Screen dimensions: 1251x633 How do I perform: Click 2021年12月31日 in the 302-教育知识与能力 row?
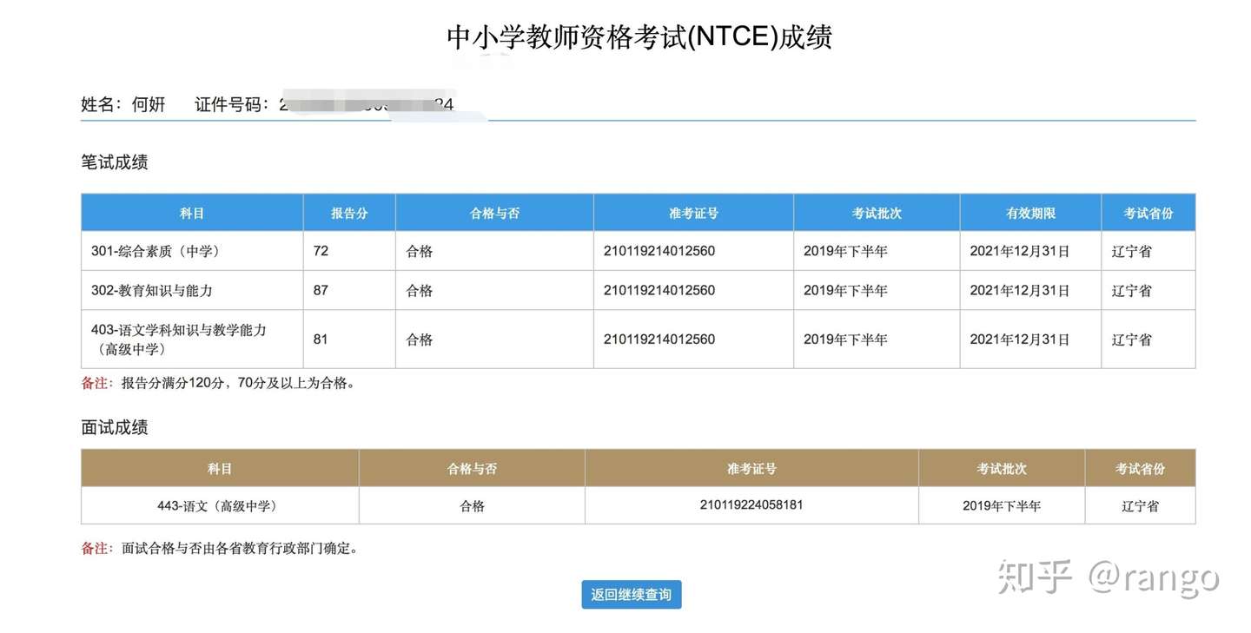pyautogui.click(x=1020, y=291)
